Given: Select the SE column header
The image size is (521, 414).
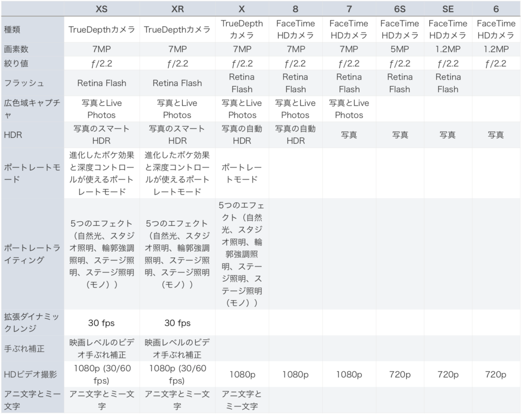Looking at the screenshot, I should point(448,9).
